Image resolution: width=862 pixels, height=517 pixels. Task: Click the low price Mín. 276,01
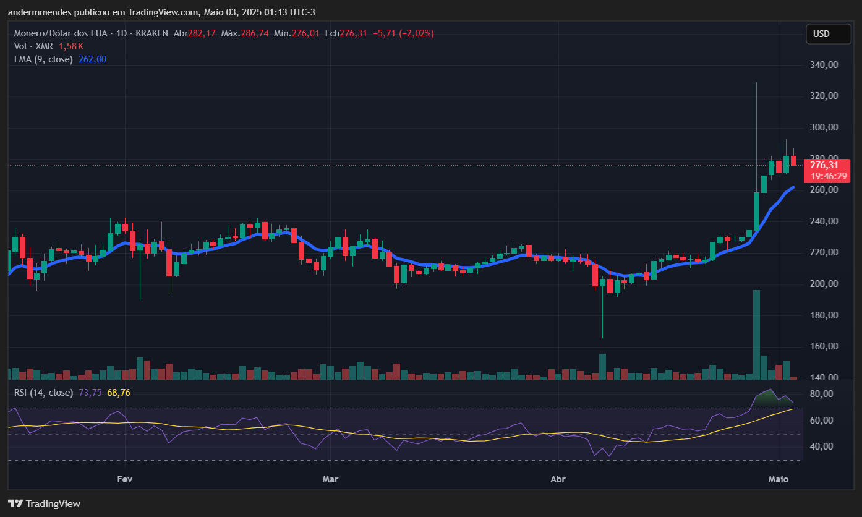click(297, 33)
